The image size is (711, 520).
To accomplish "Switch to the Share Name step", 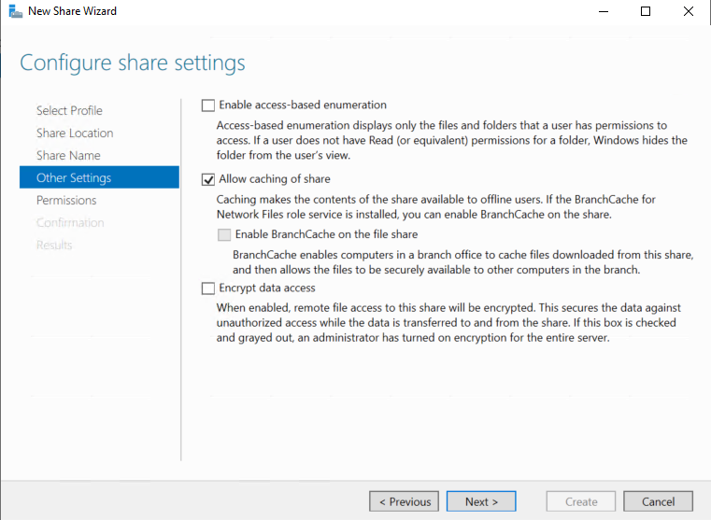I will tap(68, 155).
